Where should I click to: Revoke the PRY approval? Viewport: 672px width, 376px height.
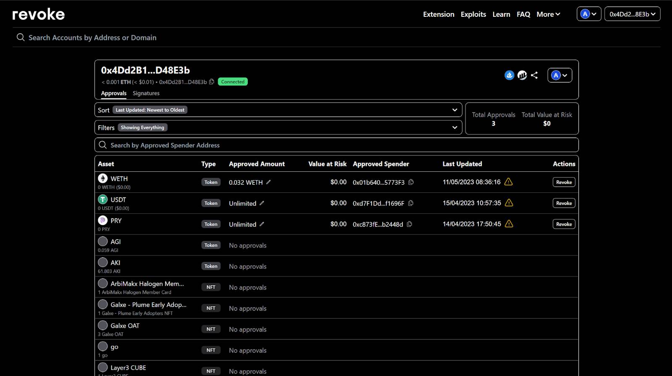564,224
